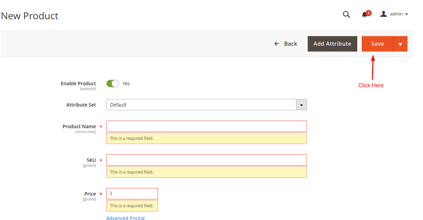Click the Price label
The height and width of the screenshot is (220, 423).
(90, 194)
